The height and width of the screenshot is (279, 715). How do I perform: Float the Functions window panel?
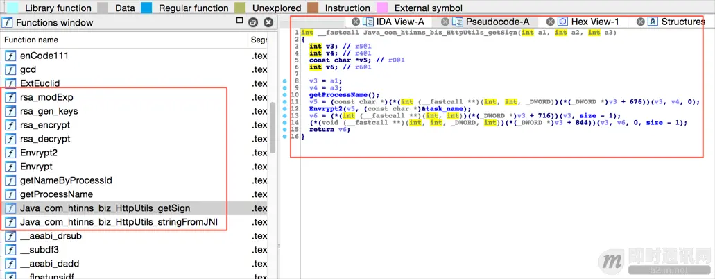[x=253, y=22]
